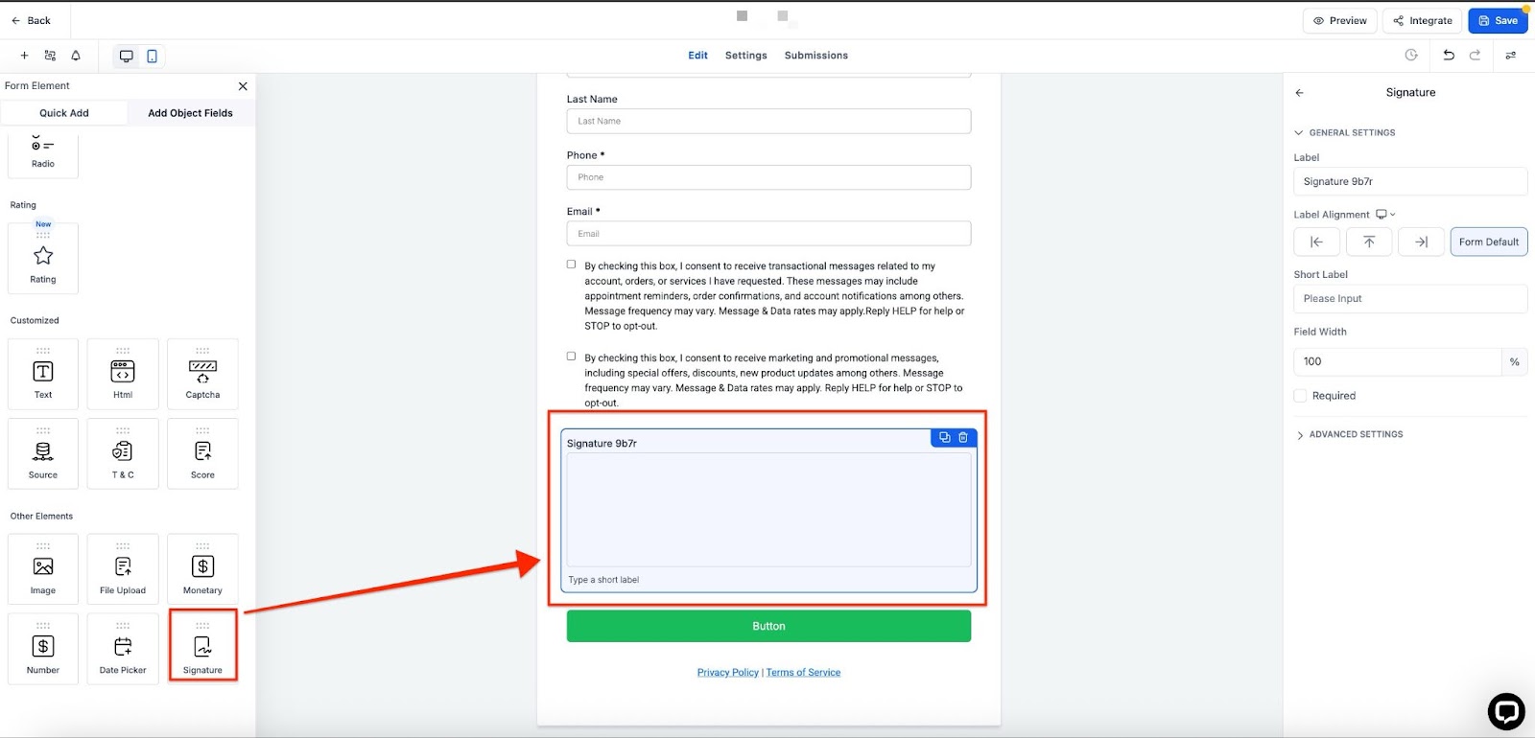Add a Date Picker element
Viewport: 1535px width, 738px height.
(123, 649)
